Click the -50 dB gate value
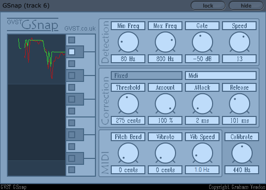 [x=202, y=59]
